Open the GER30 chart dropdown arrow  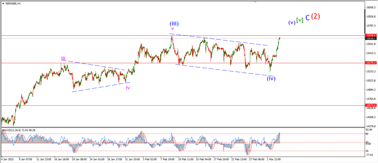[3, 4]
